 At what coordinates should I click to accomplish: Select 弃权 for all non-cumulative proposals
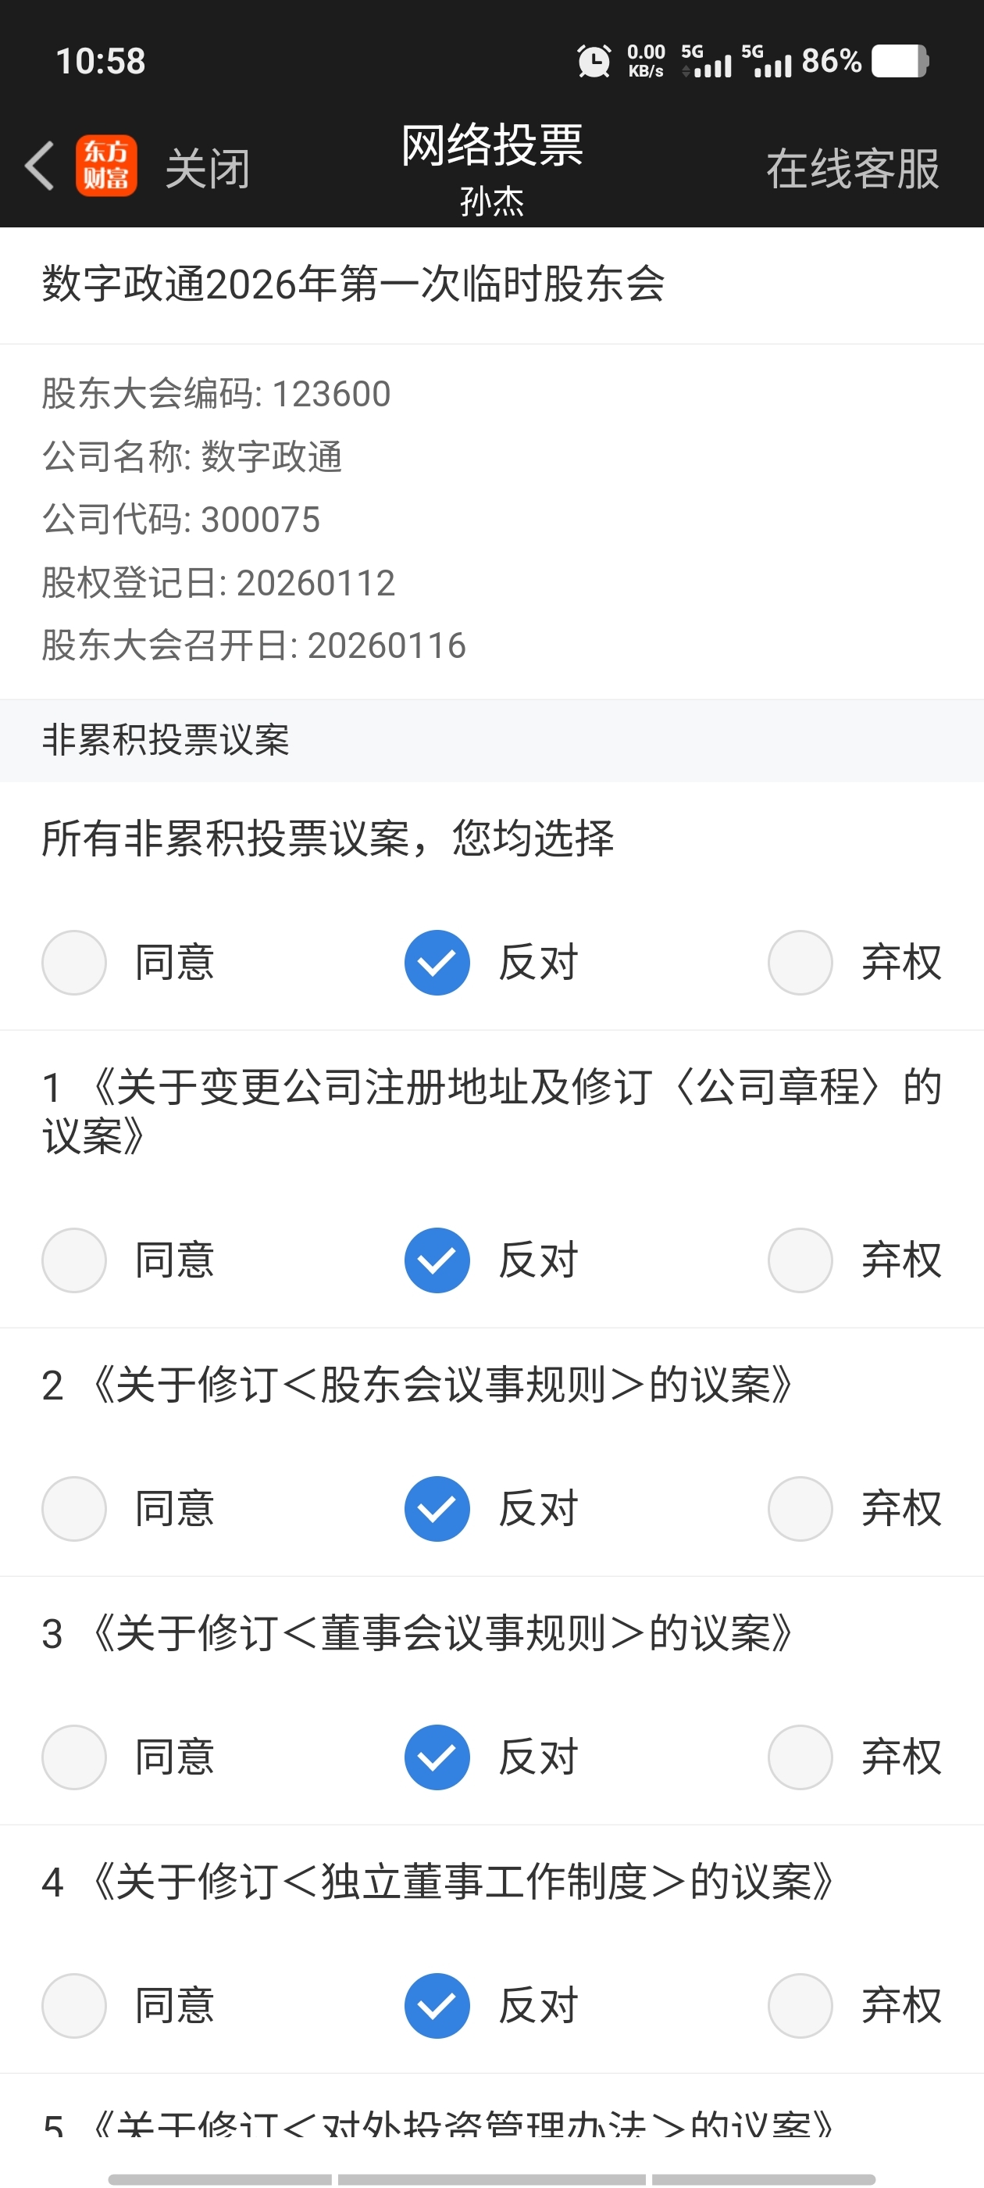tap(800, 963)
